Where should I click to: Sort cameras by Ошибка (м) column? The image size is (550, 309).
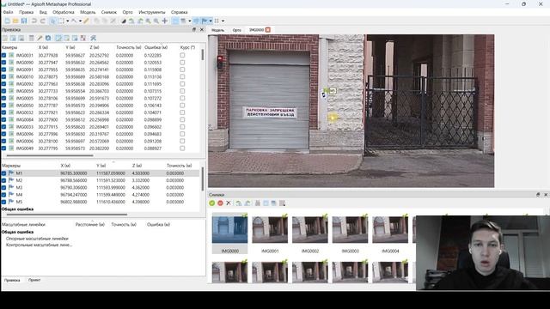point(156,47)
